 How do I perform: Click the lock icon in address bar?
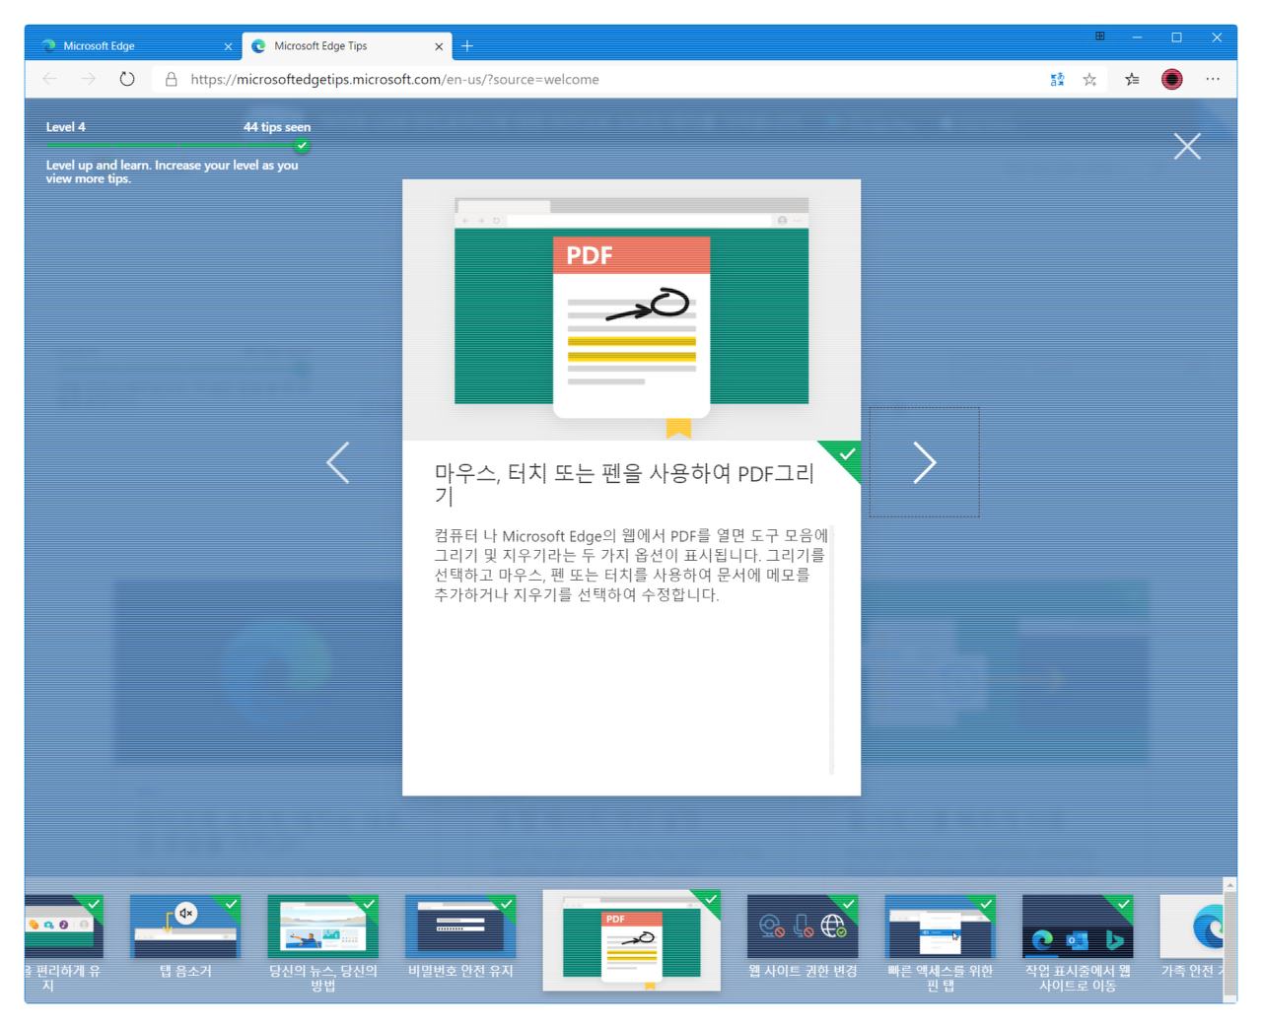[172, 79]
